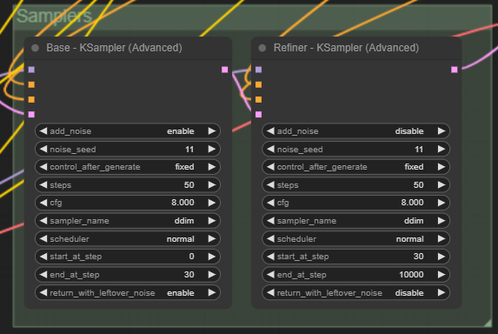Open the scheduler dropdown on Refiner KSampler
498x334 pixels.
pyautogui.click(x=355, y=238)
